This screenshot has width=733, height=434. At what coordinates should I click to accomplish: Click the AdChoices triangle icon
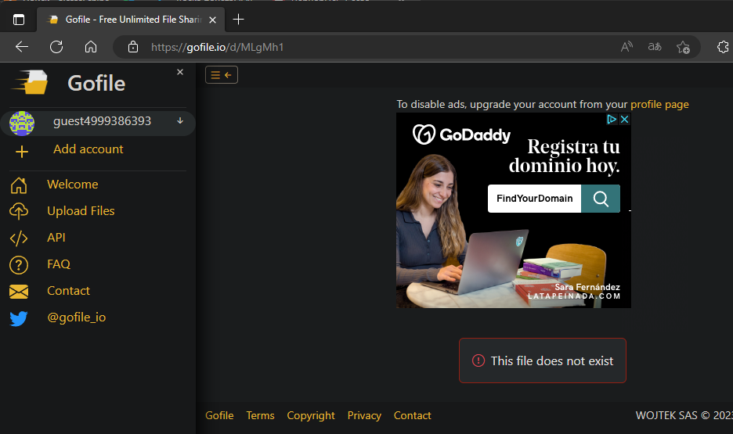click(611, 119)
